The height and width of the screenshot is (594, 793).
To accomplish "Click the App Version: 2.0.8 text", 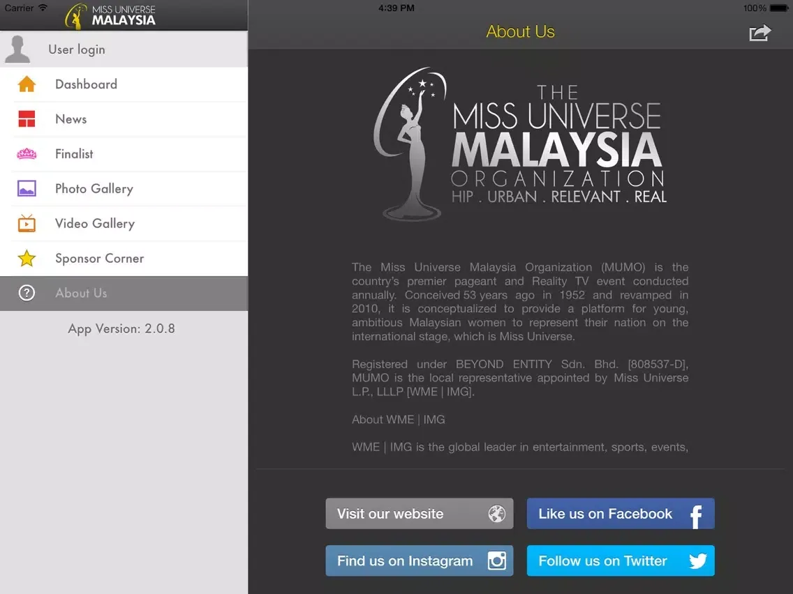I will 121,329.
